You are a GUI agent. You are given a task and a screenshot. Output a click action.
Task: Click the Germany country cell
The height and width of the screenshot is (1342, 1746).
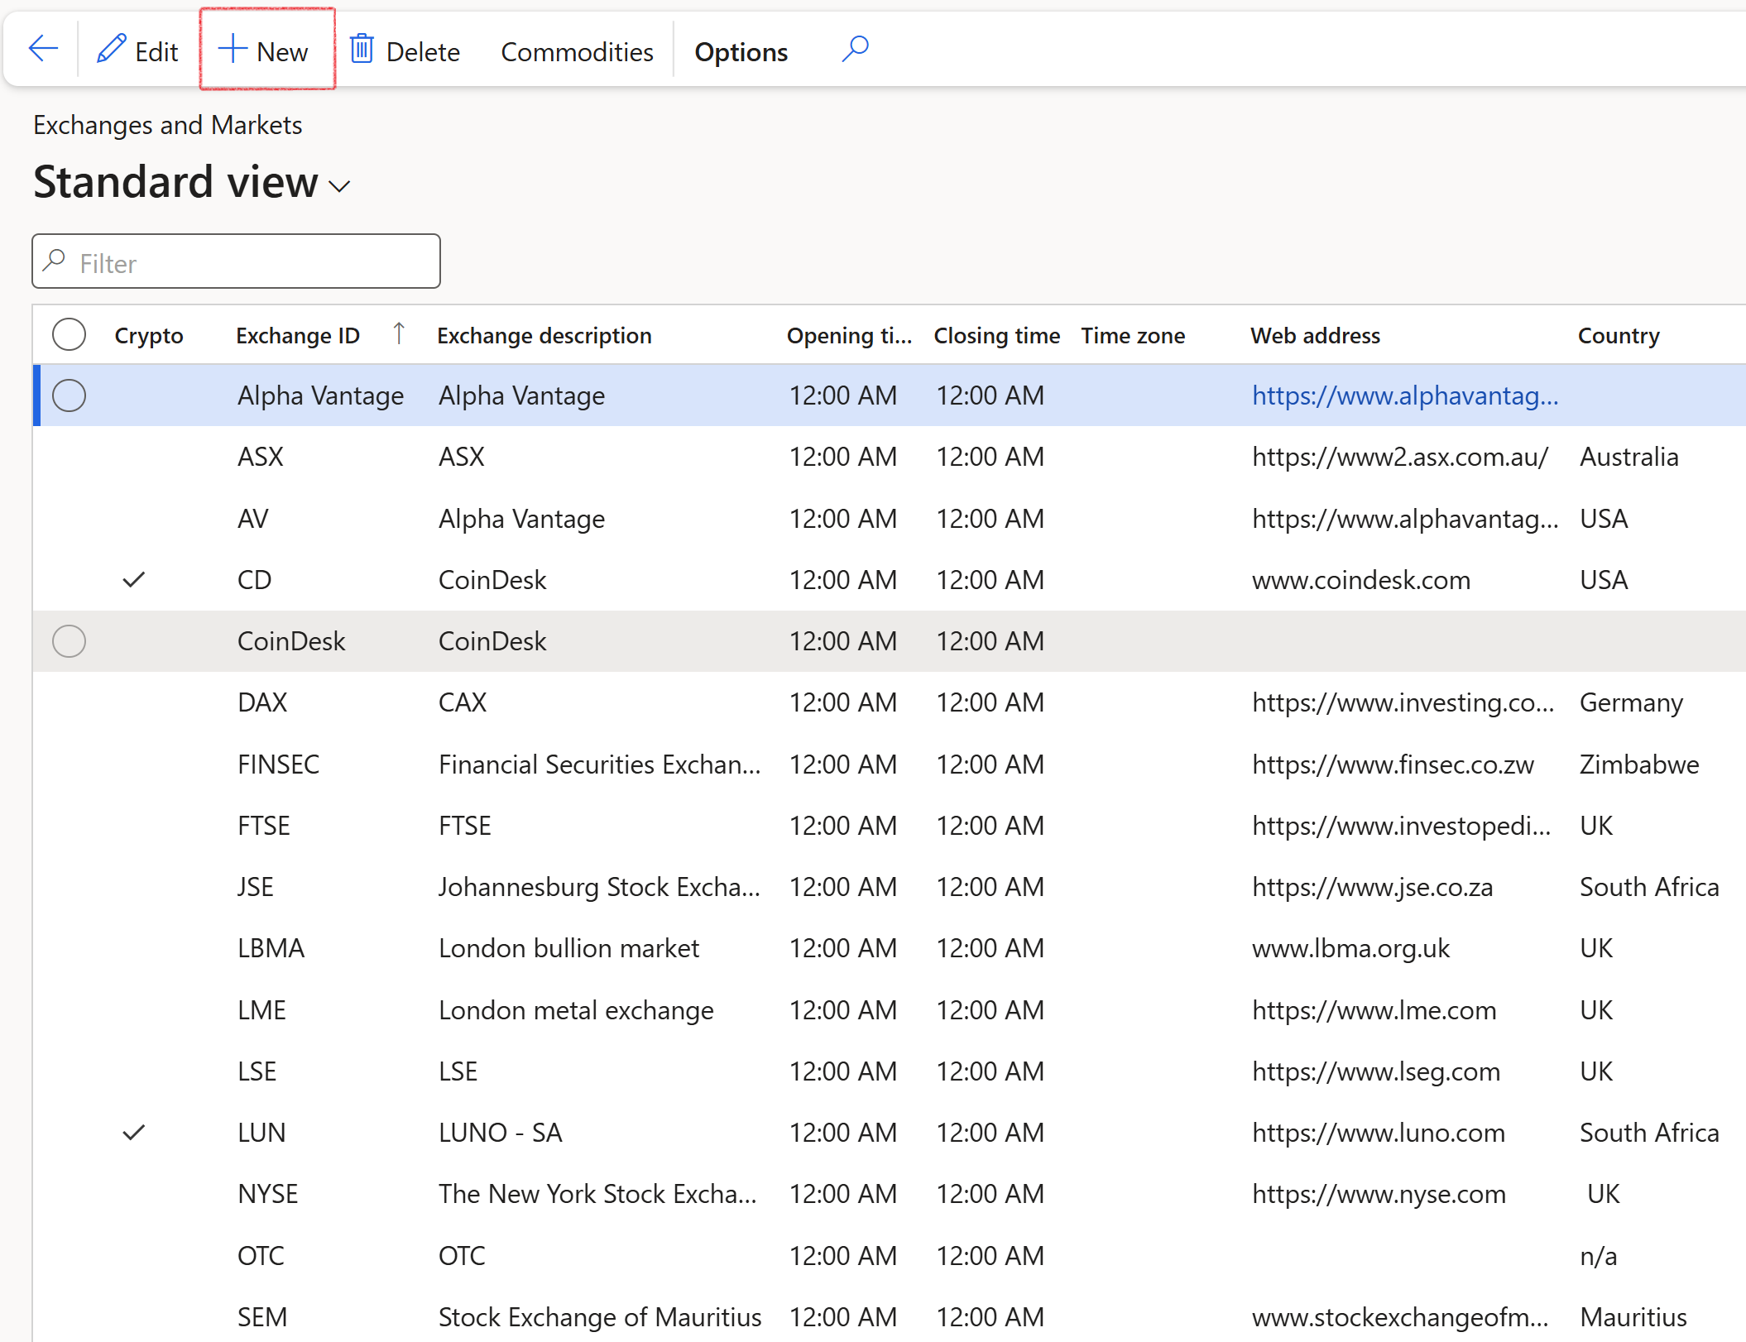click(1632, 702)
